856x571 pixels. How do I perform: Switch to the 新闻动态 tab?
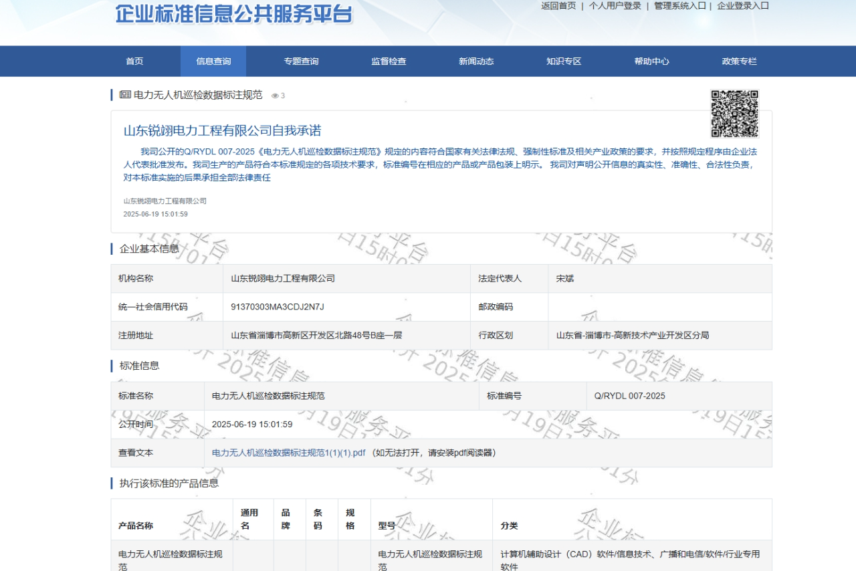pyautogui.click(x=476, y=62)
